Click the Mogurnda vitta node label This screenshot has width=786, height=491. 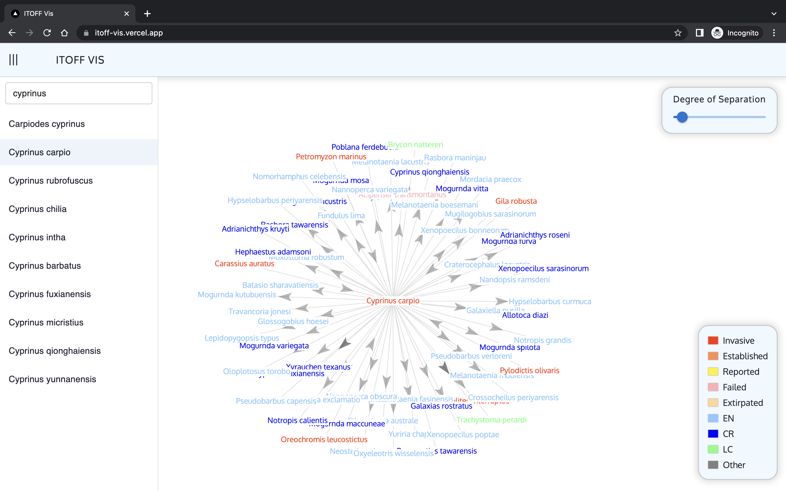coord(462,188)
